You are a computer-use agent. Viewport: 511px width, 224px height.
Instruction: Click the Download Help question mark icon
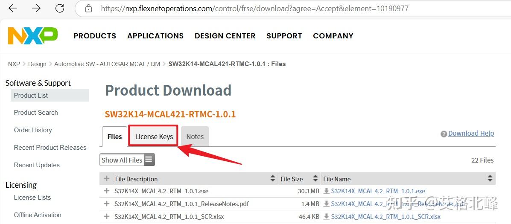click(x=444, y=134)
